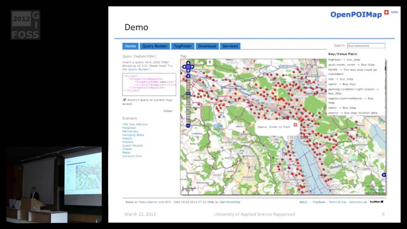Pan the map left with arrow
The image size is (407, 229).
(184, 67)
